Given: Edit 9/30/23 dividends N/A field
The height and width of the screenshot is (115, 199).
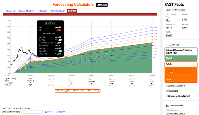Looking at the screenshot, I should click(x=71, y=86).
